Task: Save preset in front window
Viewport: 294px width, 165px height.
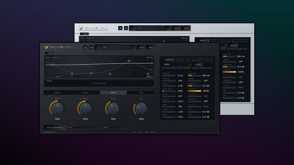Action: point(141,48)
